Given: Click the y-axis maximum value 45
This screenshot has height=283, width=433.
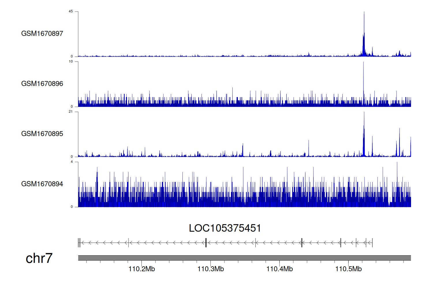Looking at the screenshot, I should point(71,12).
